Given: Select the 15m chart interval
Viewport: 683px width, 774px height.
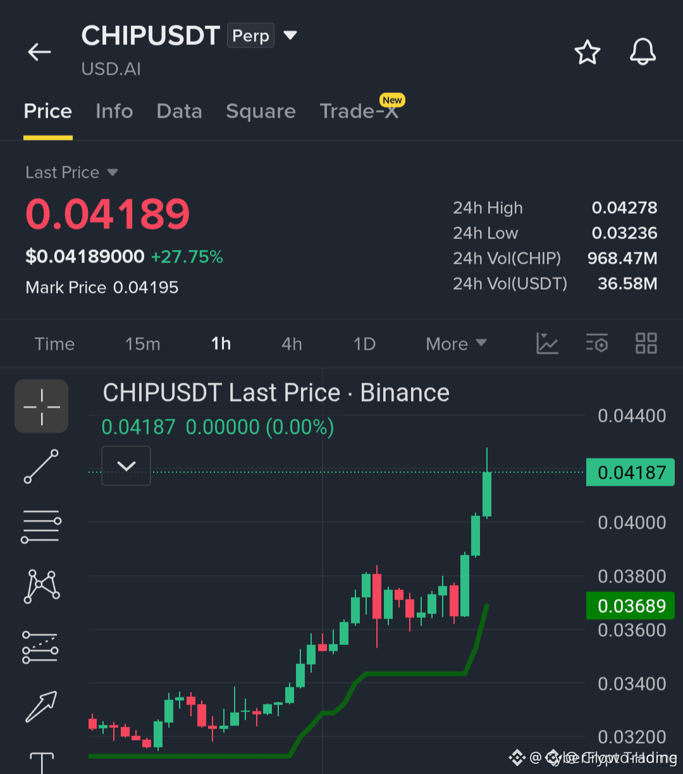Looking at the screenshot, I should click(x=143, y=344).
